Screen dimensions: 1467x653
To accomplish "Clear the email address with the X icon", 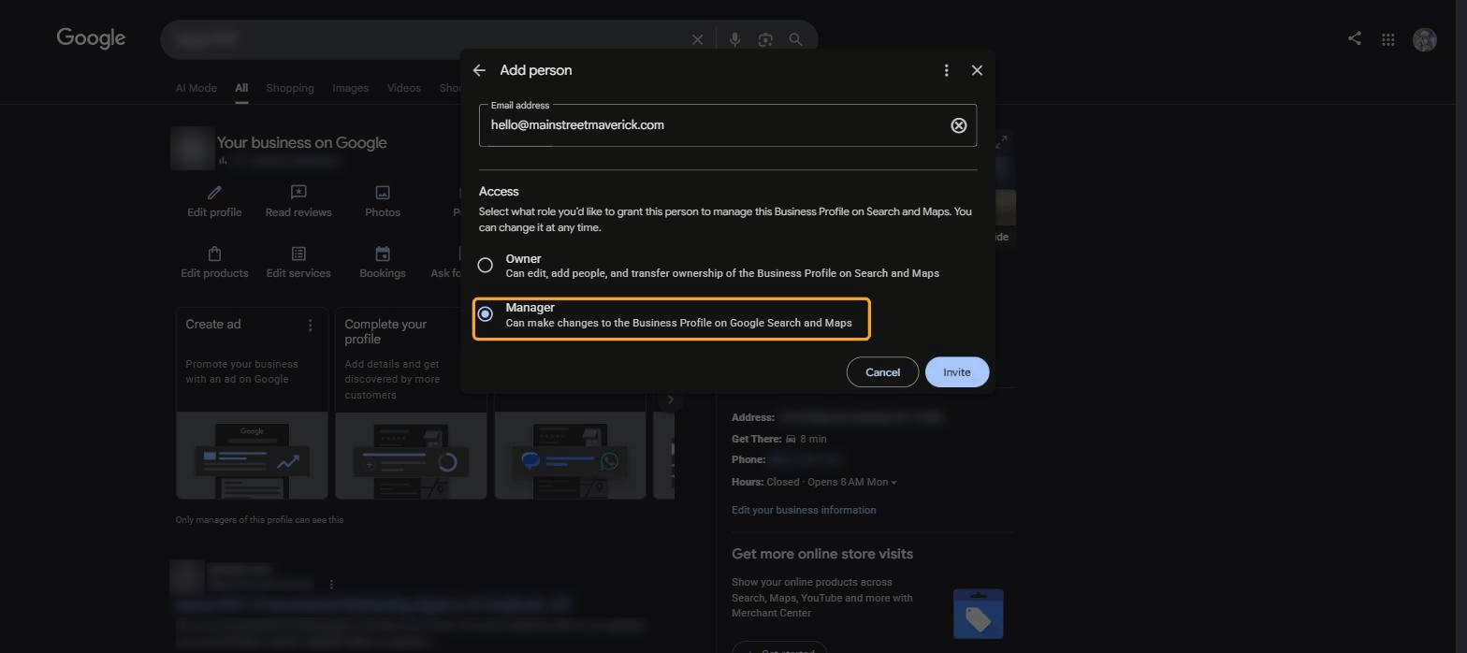I will [958, 125].
